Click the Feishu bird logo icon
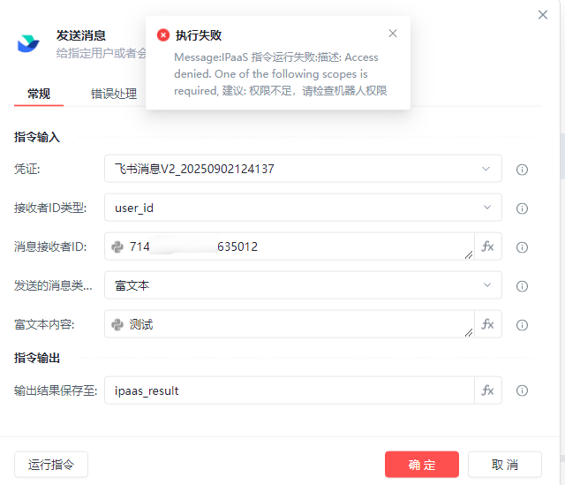 pos(28,43)
